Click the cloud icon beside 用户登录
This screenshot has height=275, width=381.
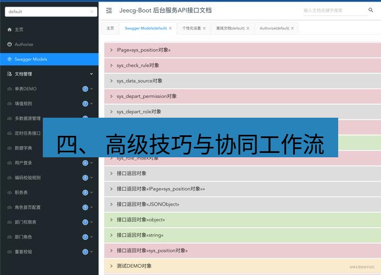coord(9,163)
